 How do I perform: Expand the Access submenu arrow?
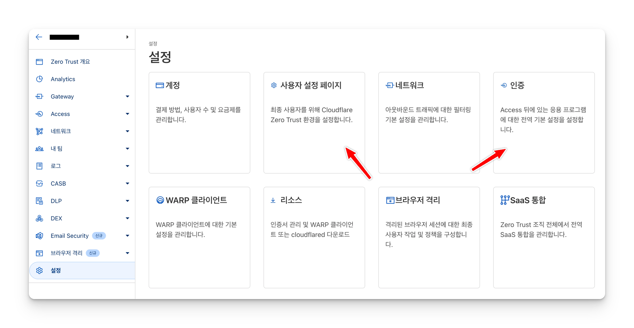pos(127,114)
